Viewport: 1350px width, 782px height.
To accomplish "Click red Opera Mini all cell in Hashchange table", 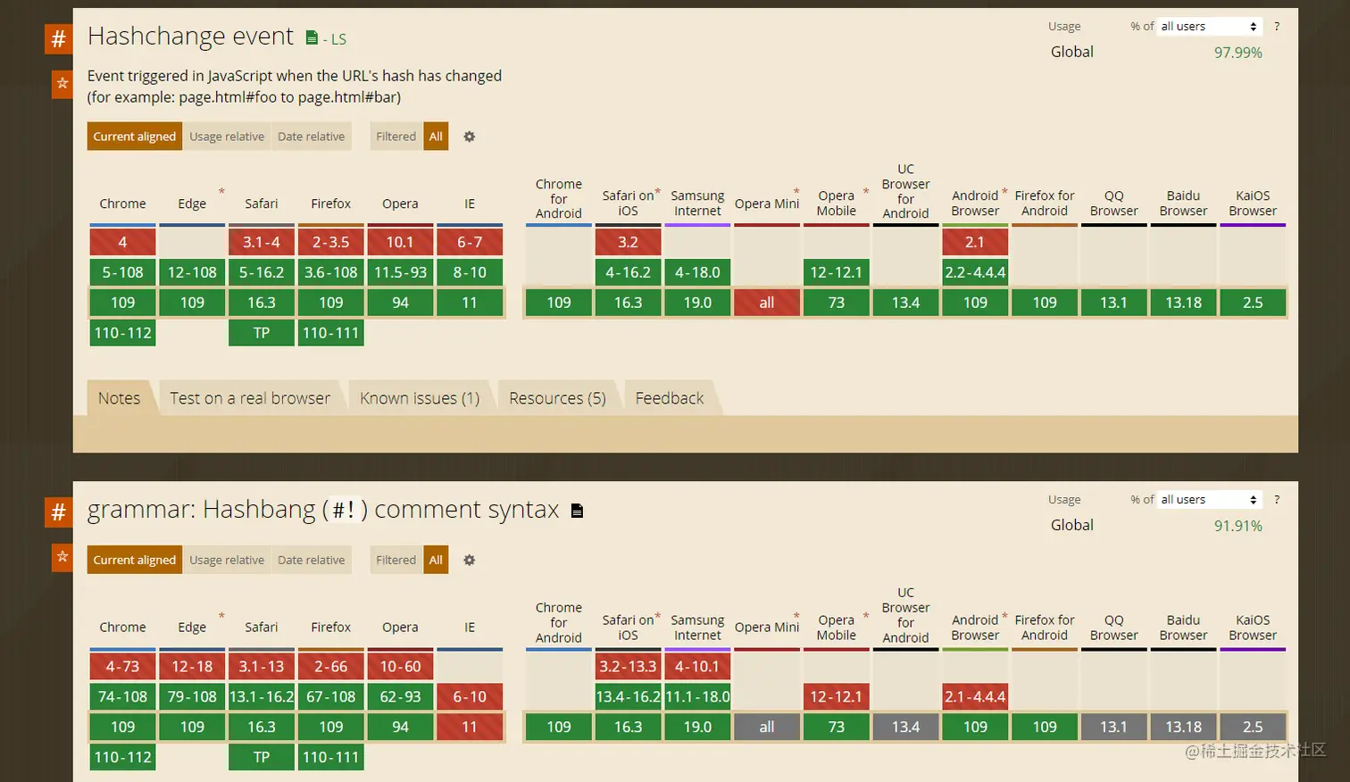I will coord(767,303).
